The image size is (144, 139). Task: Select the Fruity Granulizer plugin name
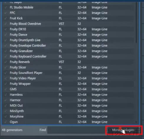tap(21, 51)
